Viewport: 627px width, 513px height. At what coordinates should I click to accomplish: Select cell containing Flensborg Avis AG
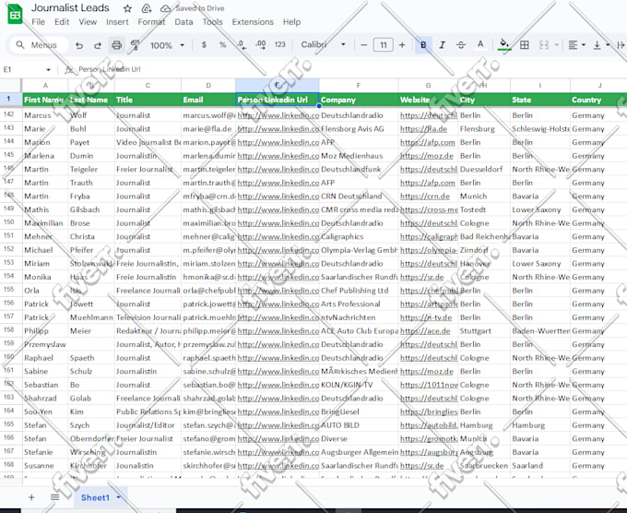point(359,129)
